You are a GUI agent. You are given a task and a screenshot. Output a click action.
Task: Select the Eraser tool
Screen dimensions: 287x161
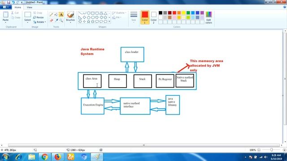[x=51, y=20]
